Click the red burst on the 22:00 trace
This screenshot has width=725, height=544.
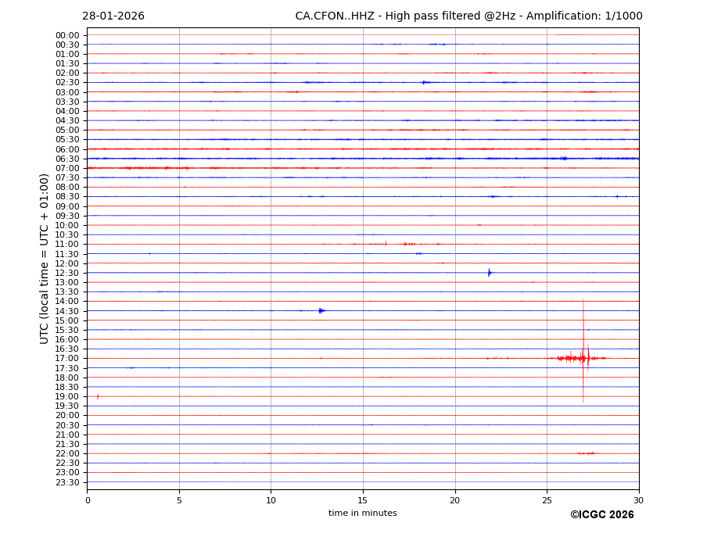pyautogui.click(x=586, y=453)
